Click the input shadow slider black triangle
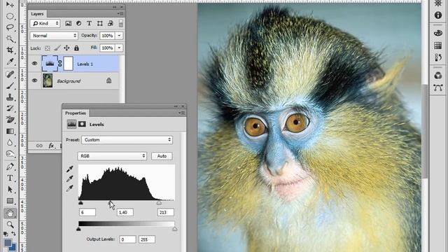The width and height of the screenshot is (448, 252). [x=80, y=202]
